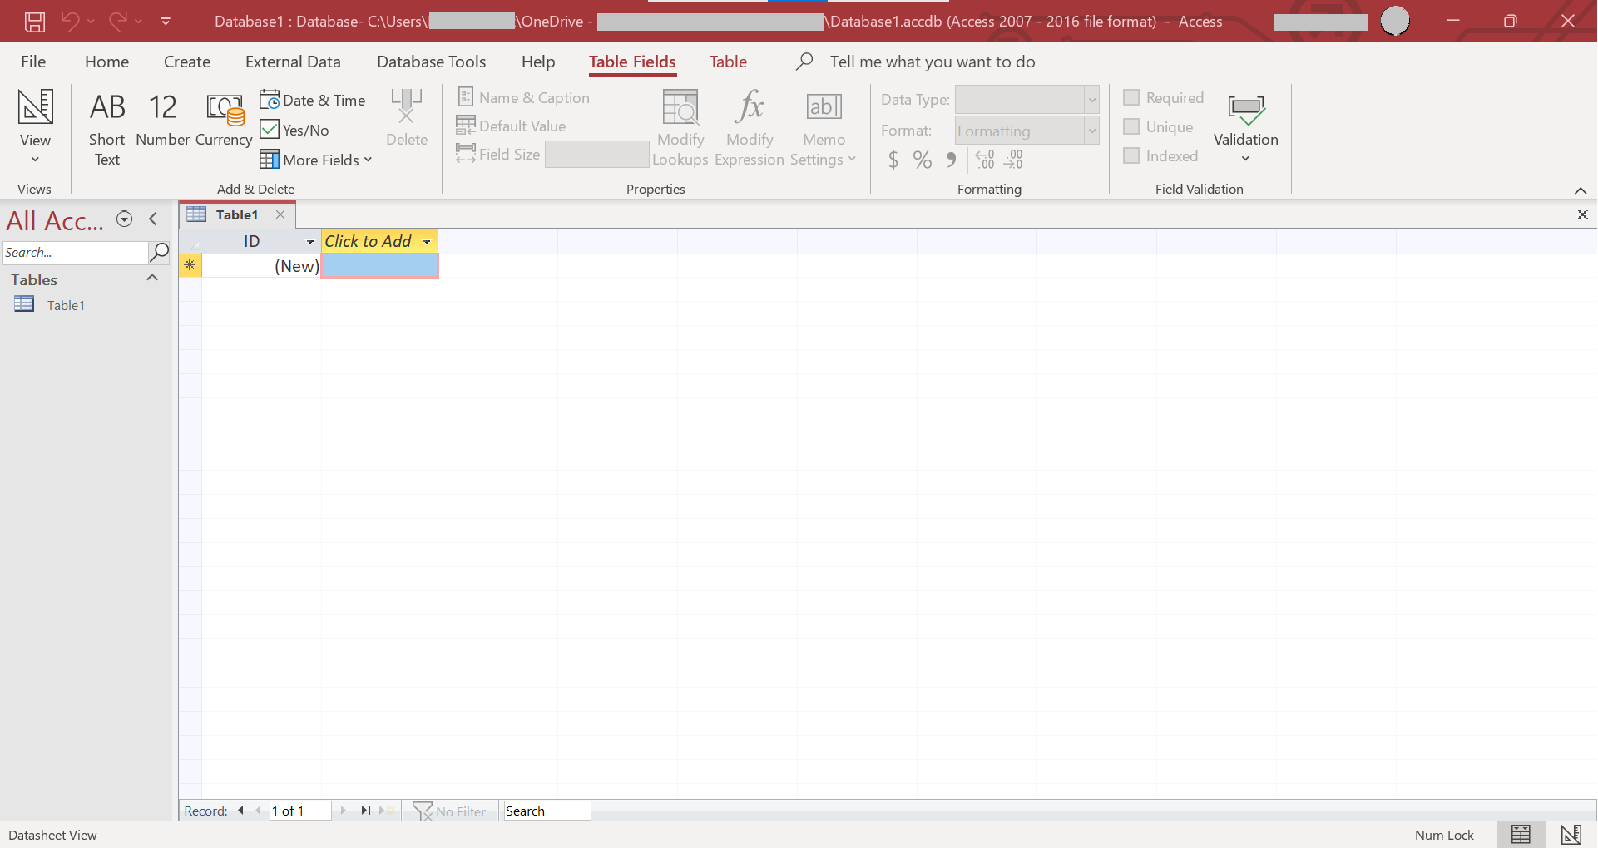Expand the View dropdown arrow
Image resolution: width=1598 pixels, height=848 pixels.
[x=35, y=160]
